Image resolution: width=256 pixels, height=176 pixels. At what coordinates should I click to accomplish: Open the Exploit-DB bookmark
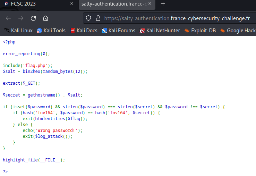tap(200, 31)
